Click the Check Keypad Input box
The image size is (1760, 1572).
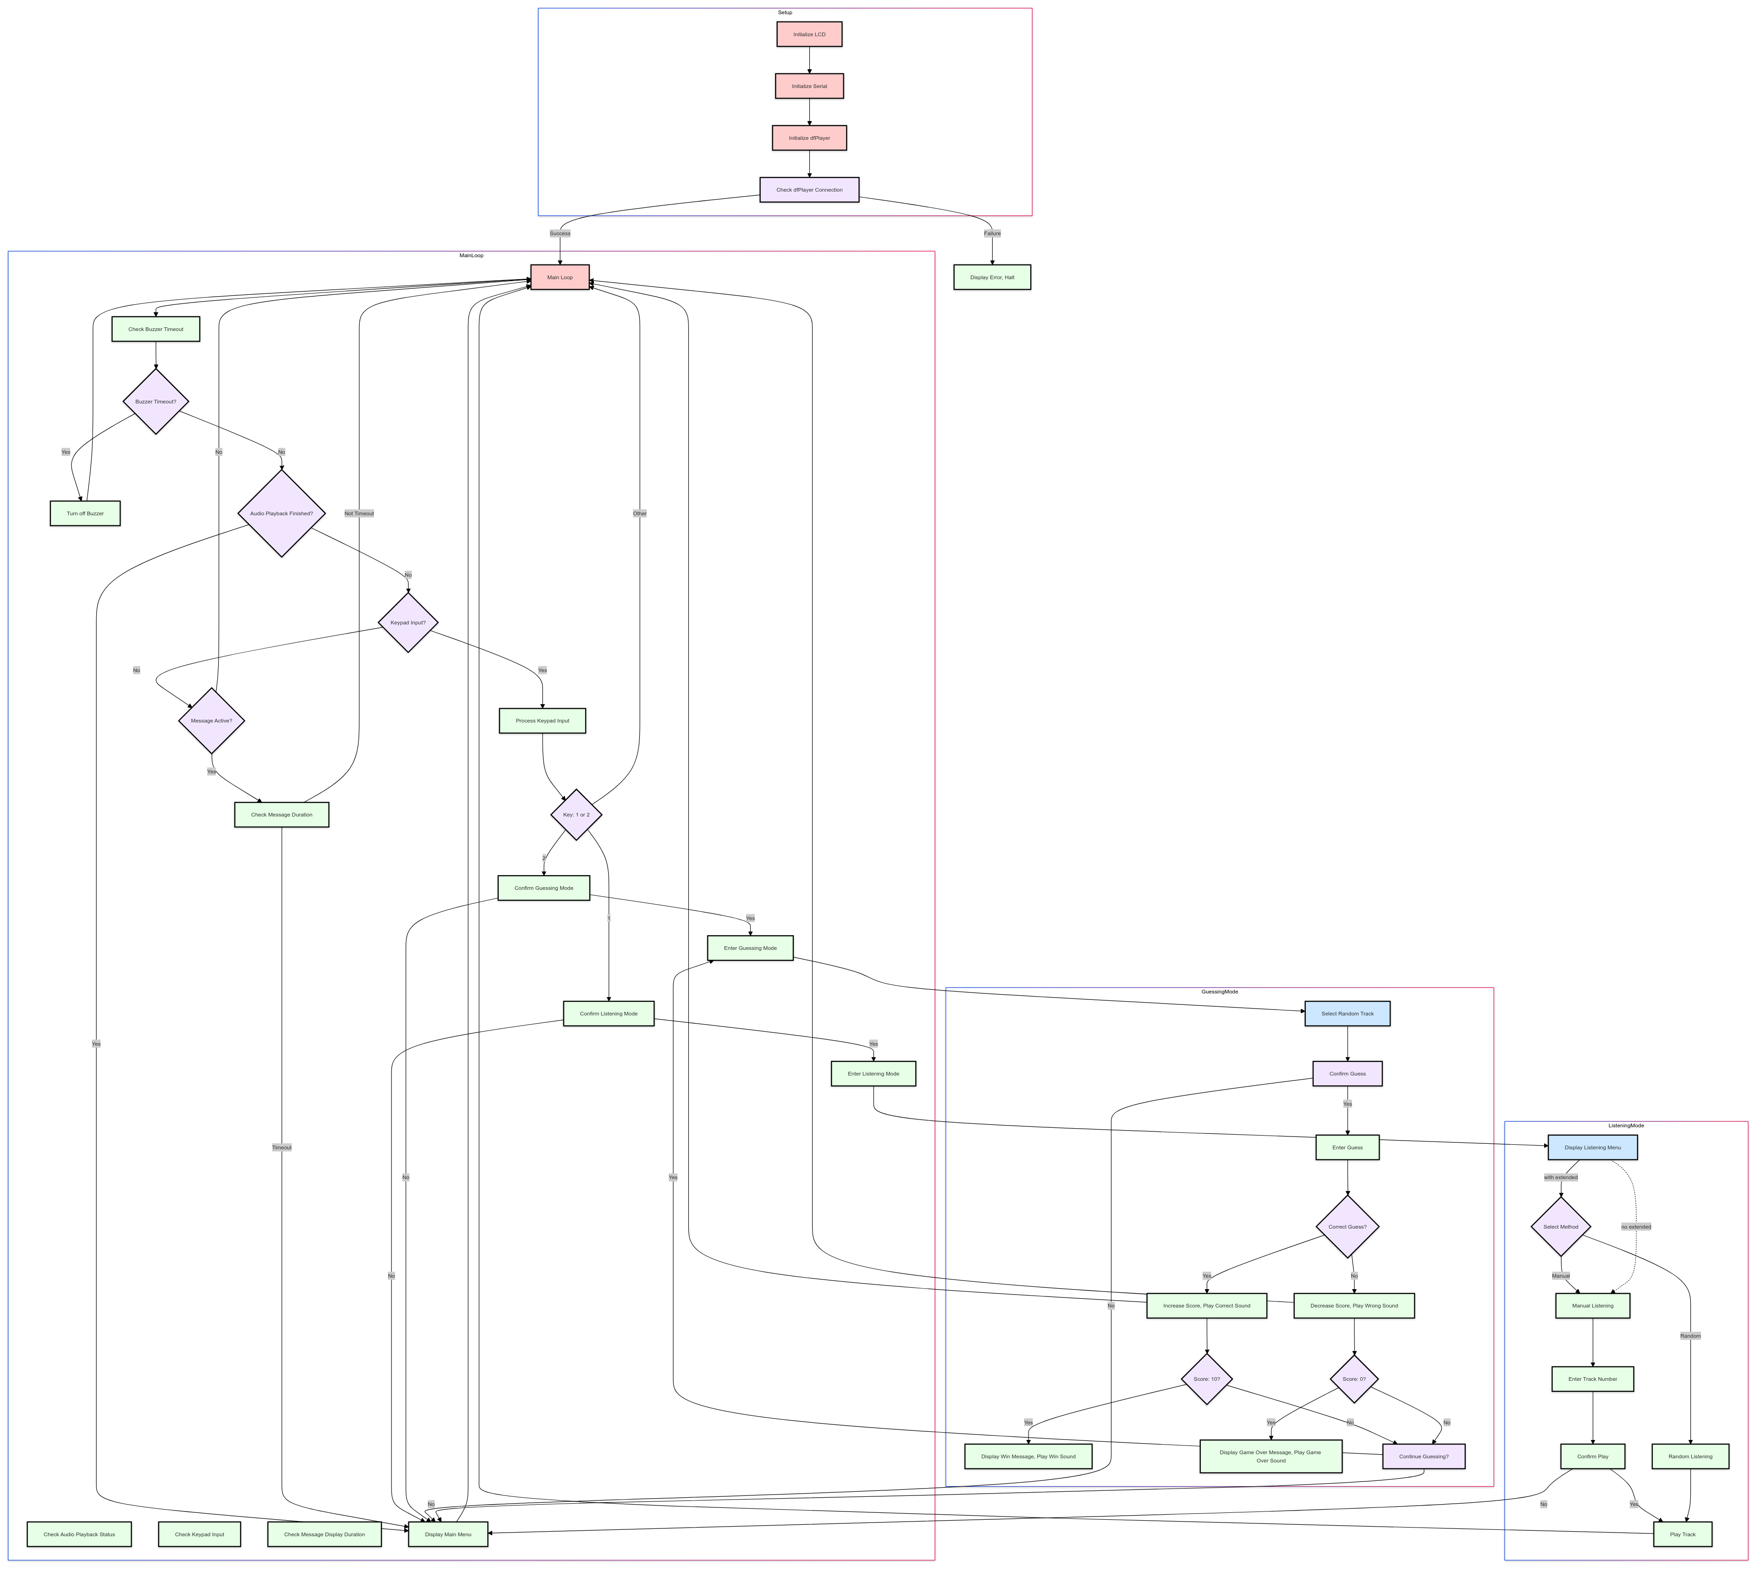tap(199, 1535)
